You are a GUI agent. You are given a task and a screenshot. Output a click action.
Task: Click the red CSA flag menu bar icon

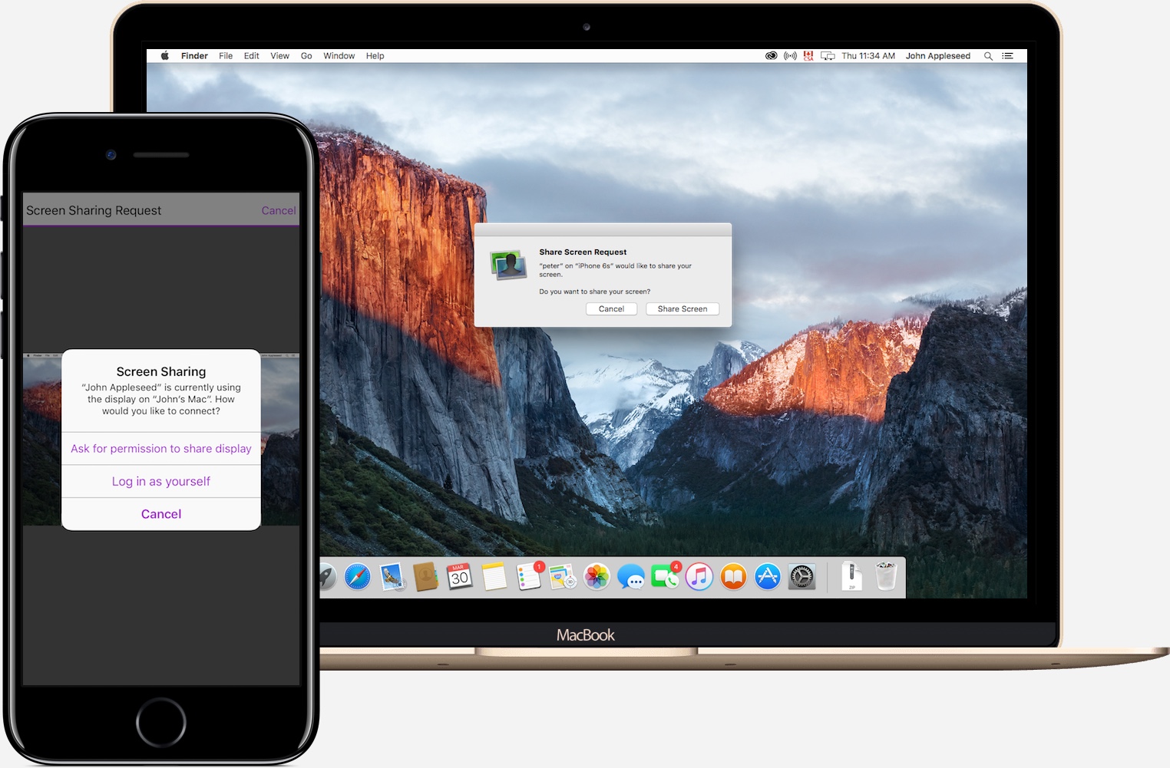[x=808, y=56]
